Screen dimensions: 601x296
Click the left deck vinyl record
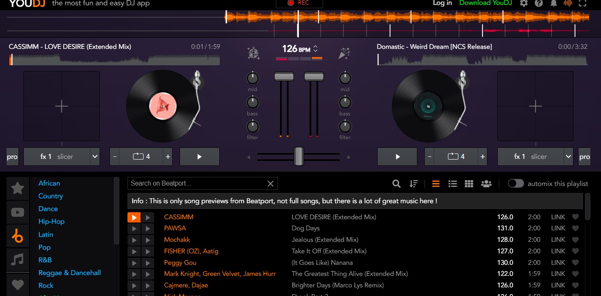163,106
